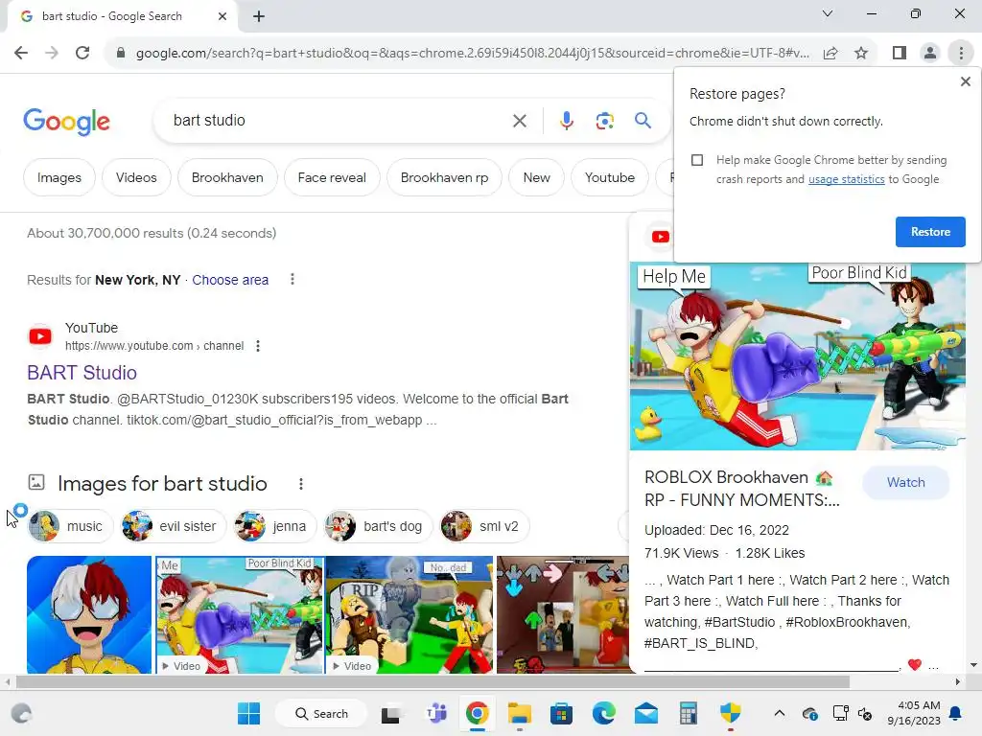Go forward with the forward arrow
This screenshot has width=982, height=736.
[52, 53]
